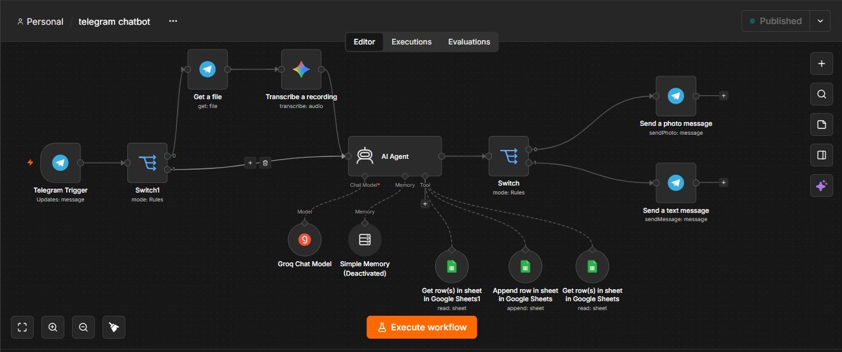Add node after Send a photo message

pos(724,96)
